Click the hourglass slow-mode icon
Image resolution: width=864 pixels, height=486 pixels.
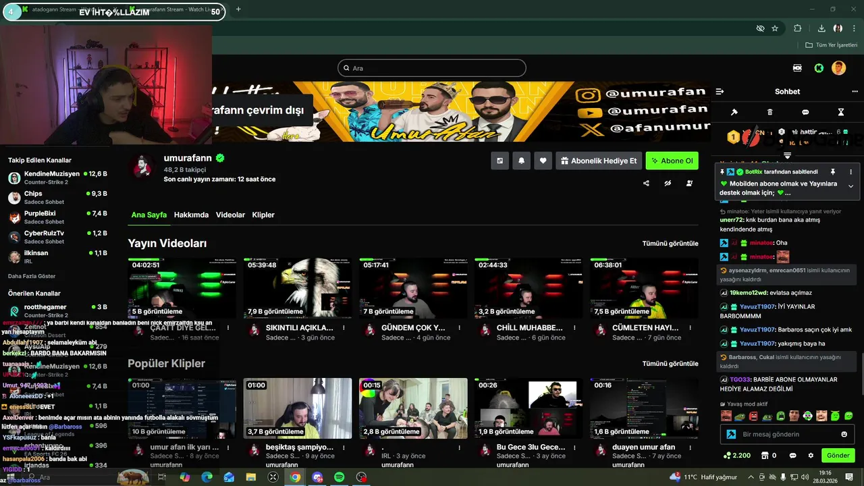pyautogui.click(x=841, y=112)
